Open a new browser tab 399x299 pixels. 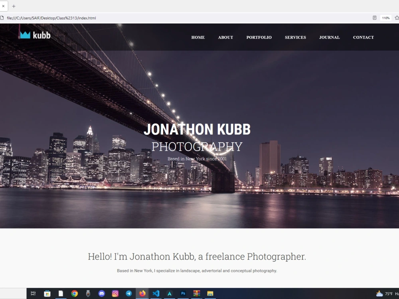click(x=14, y=6)
